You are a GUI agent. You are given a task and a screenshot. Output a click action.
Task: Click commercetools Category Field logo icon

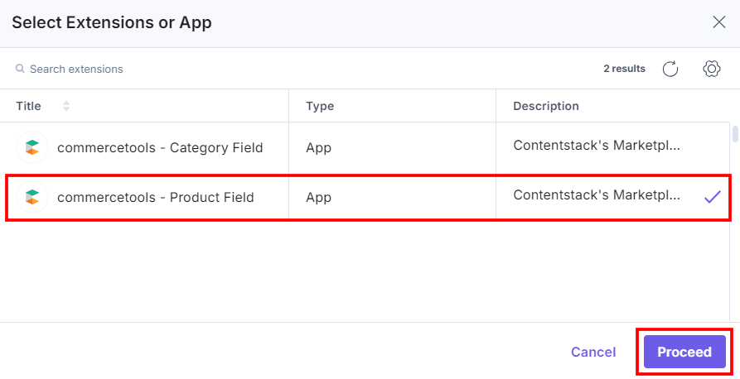click(32, 148)
